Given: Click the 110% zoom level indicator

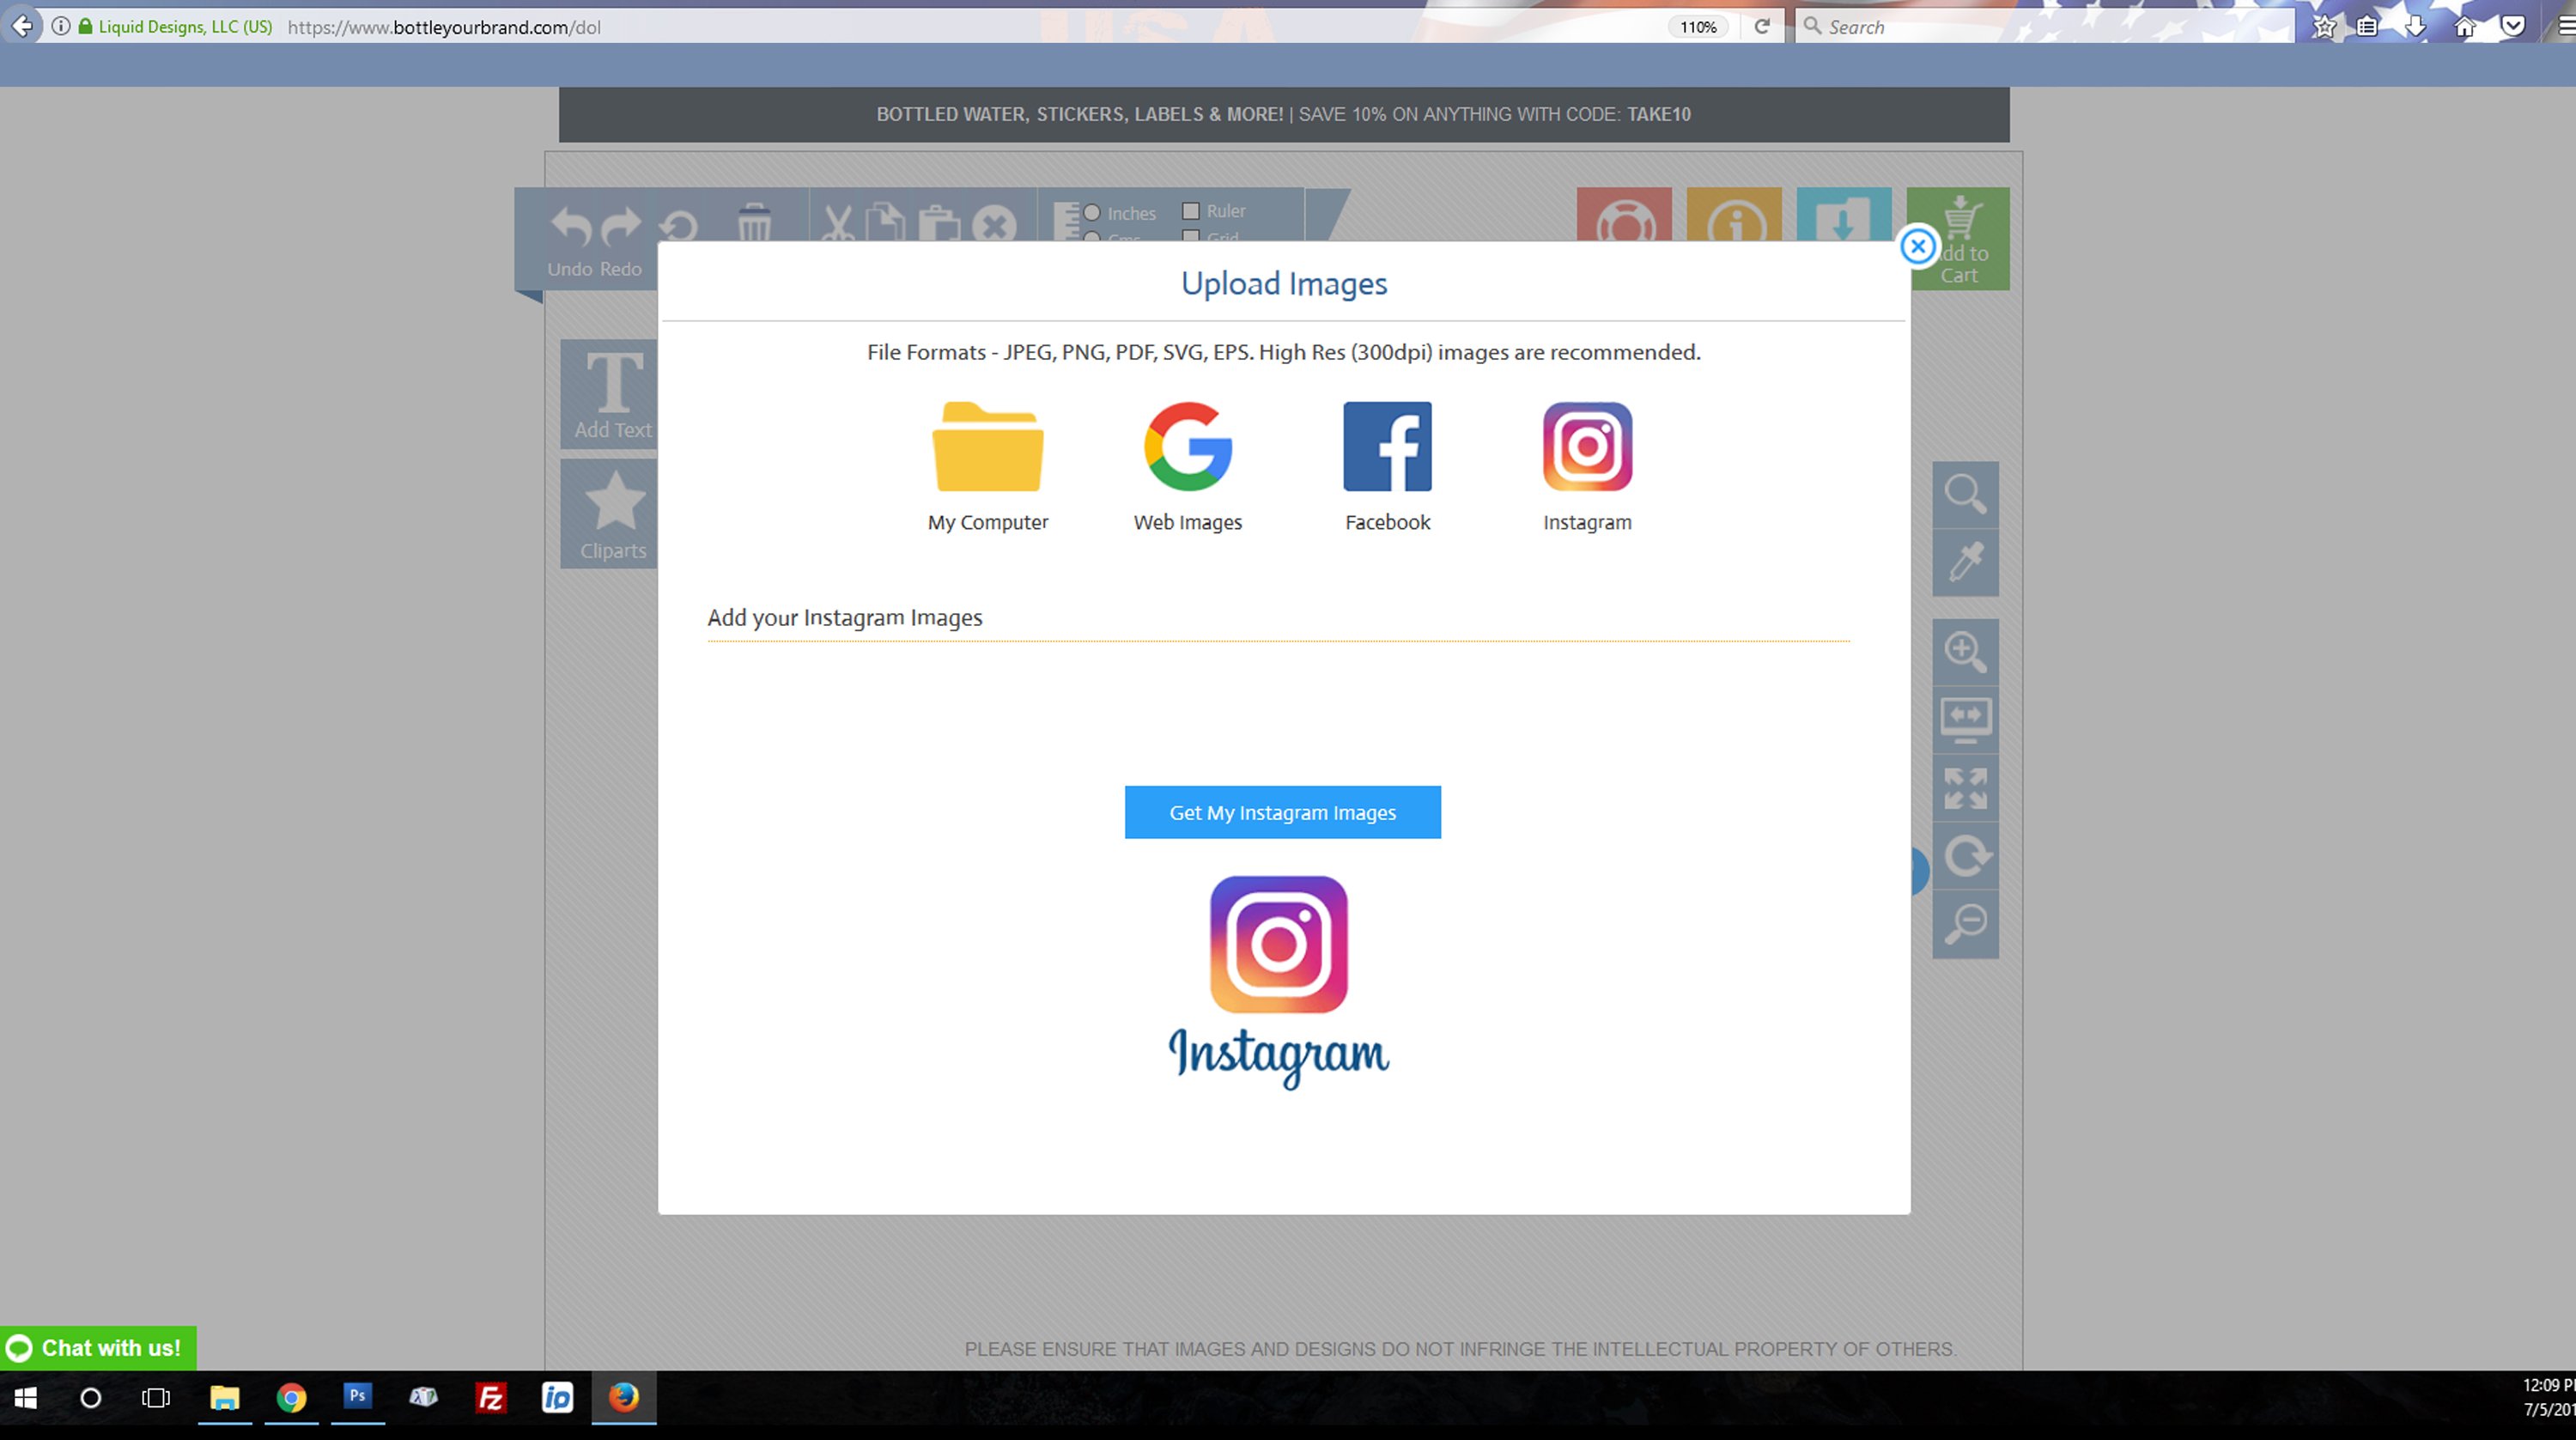Looking at the screenshot, I should pos(1698,27).
